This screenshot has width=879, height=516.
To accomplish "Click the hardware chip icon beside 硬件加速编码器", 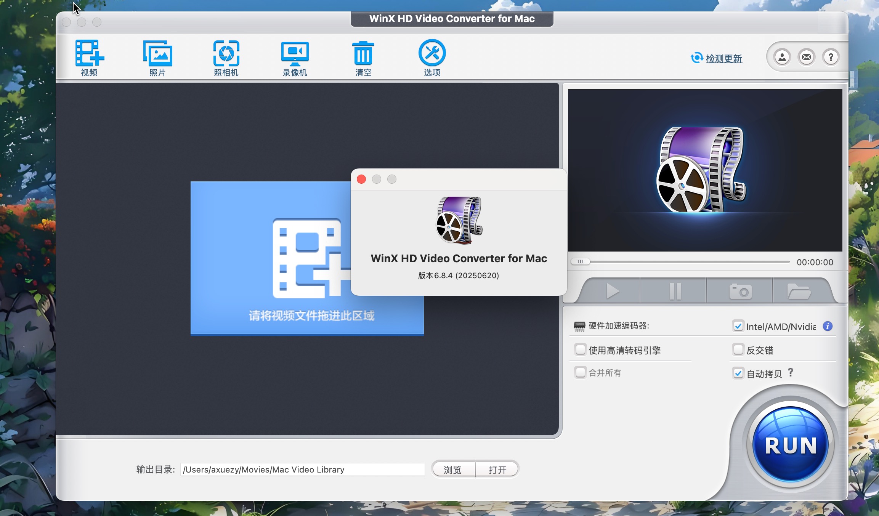I will [579, 326].
